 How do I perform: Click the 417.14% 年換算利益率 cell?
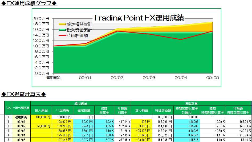pyautogui.click(x=123, y=121)
